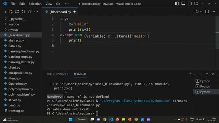Close the terminal panel

click(x=213, y=74)
